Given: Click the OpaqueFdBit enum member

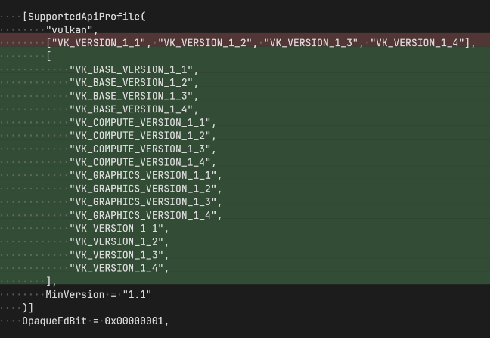Looking at the screenshot, I should click(x=54, y=321).
